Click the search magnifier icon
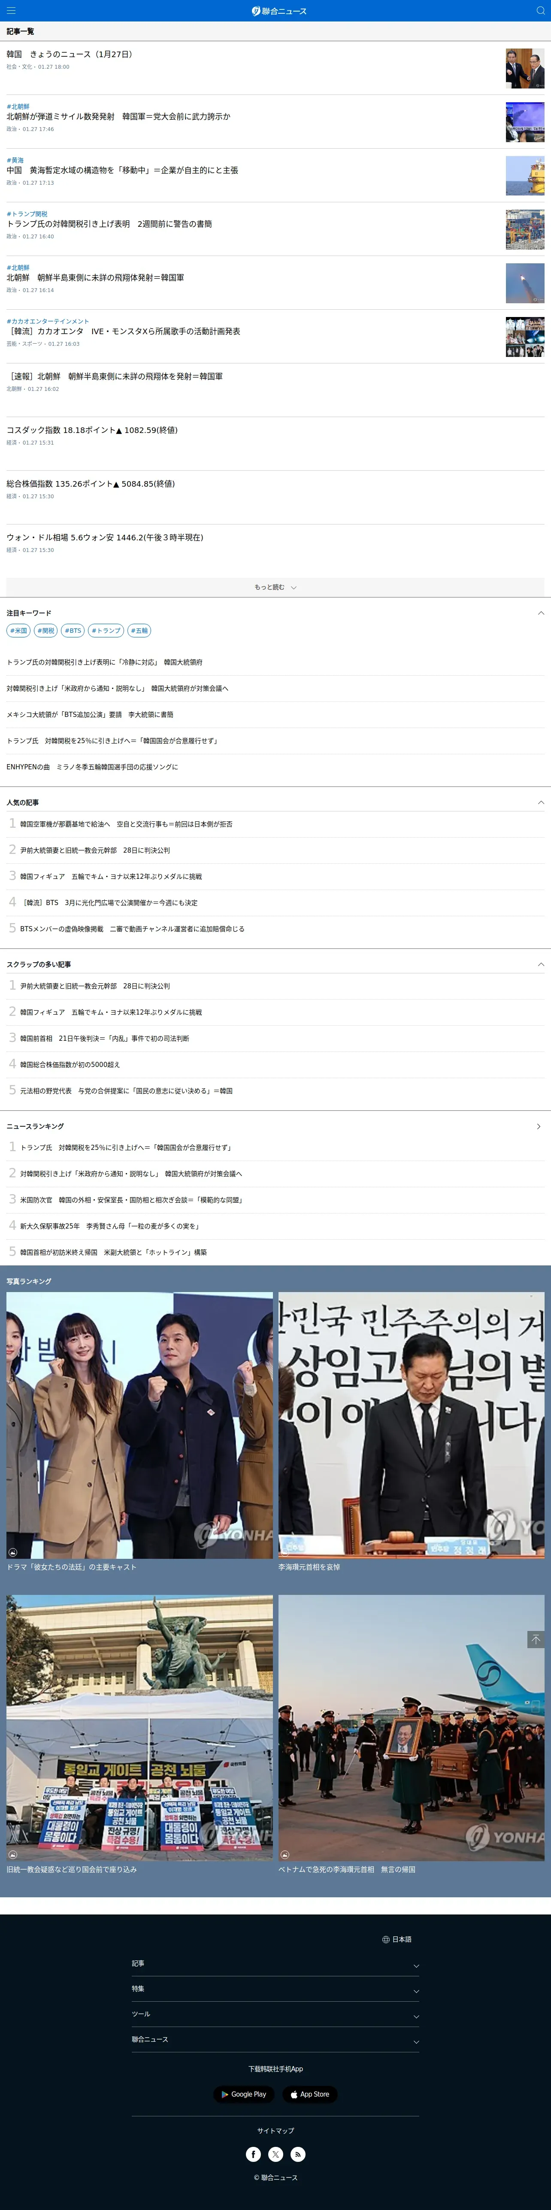 click(540, 10)
